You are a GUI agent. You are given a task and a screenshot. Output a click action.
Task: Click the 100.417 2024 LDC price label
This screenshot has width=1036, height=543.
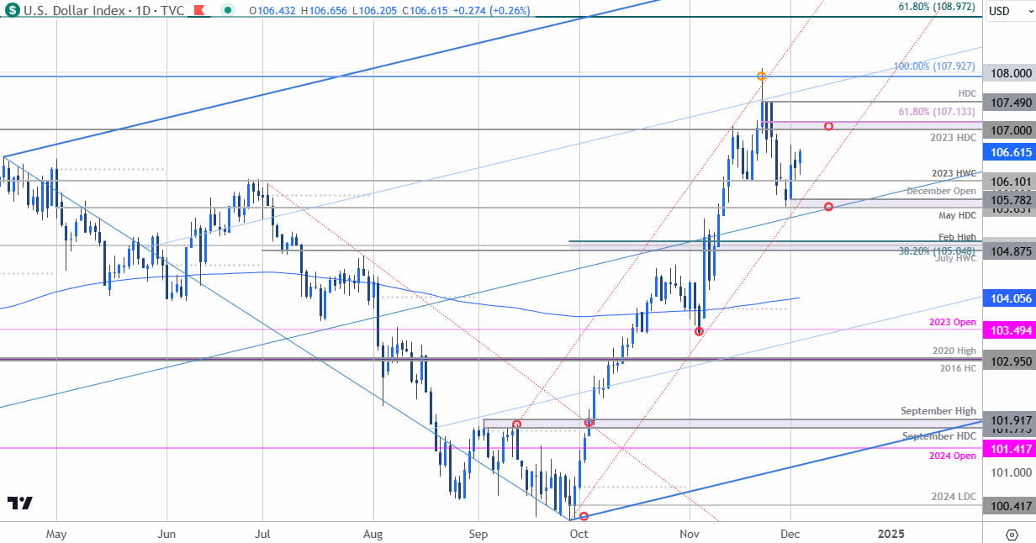pyautogui.click(x=1008, y=506)
